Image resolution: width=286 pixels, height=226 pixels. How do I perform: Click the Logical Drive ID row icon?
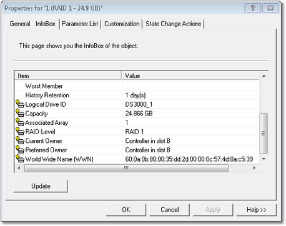pyautogui.click(x=20, y=104)
